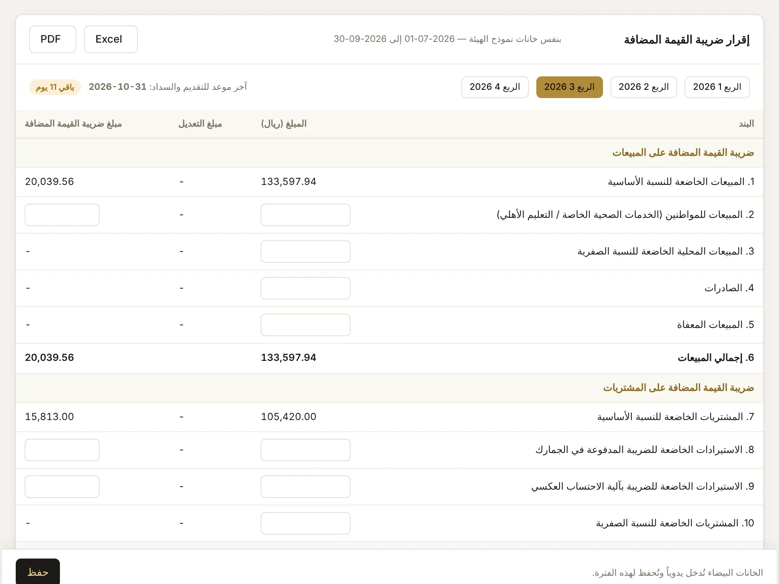Viewport: 779px width, 584px height.
Task: Click the 133,597.94 value in row 1
Action: tap(288, 182)
